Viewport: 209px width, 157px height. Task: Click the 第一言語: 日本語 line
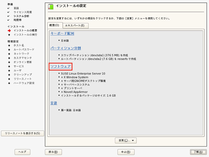coord(71,110)
